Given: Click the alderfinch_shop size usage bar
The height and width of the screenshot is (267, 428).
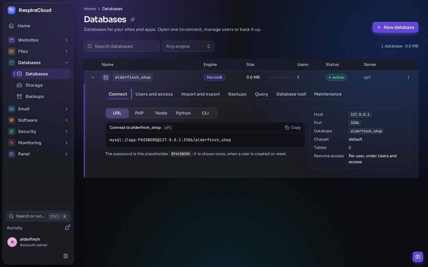Looking at the screenshot, I should (x=280, y=77).
